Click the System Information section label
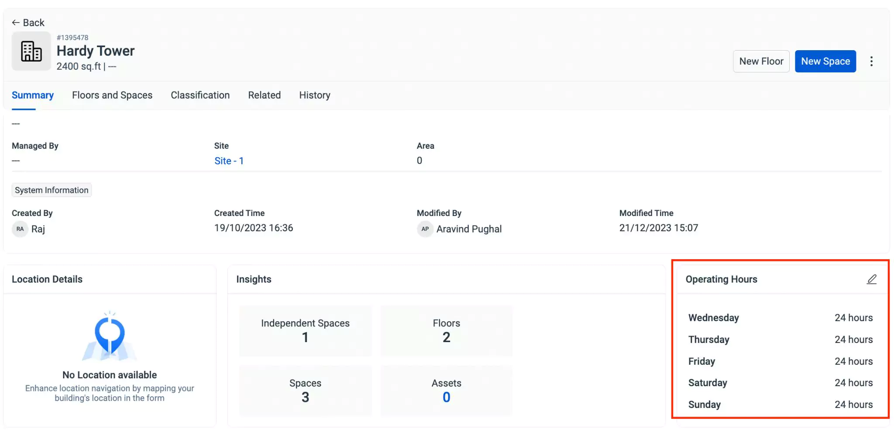 (52, 190)
